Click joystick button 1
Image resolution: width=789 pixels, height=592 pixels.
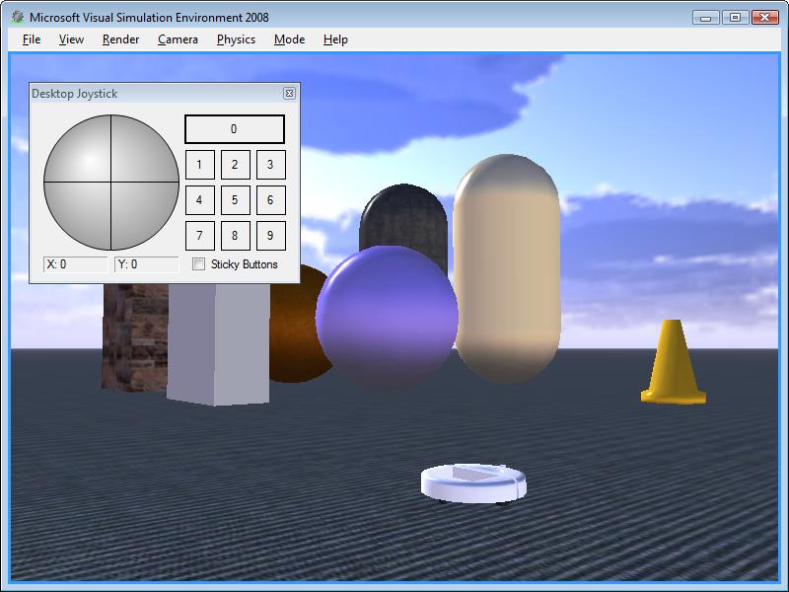click(200, 165)
